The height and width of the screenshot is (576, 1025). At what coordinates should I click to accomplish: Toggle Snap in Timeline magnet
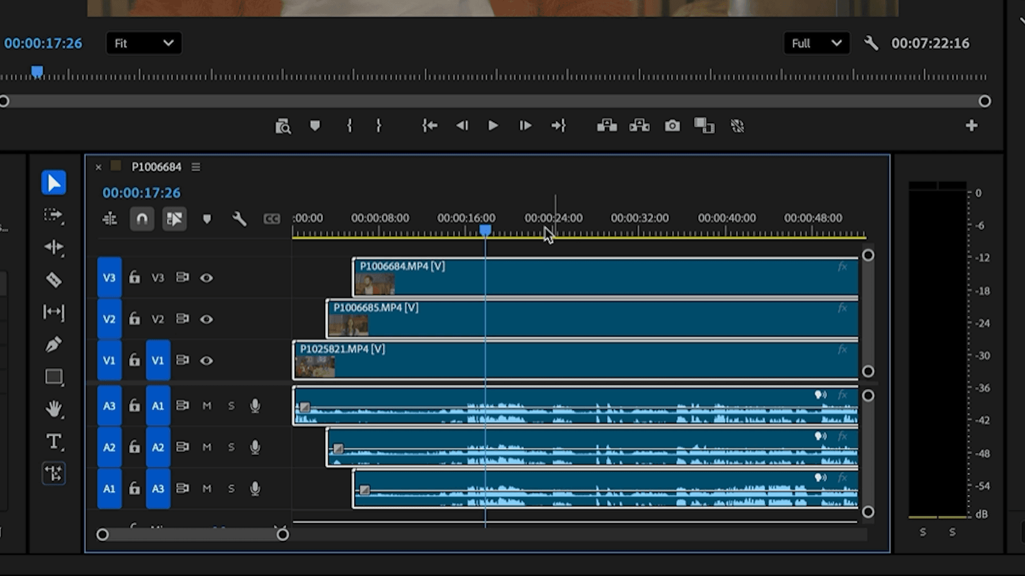(x=142, y=219)
